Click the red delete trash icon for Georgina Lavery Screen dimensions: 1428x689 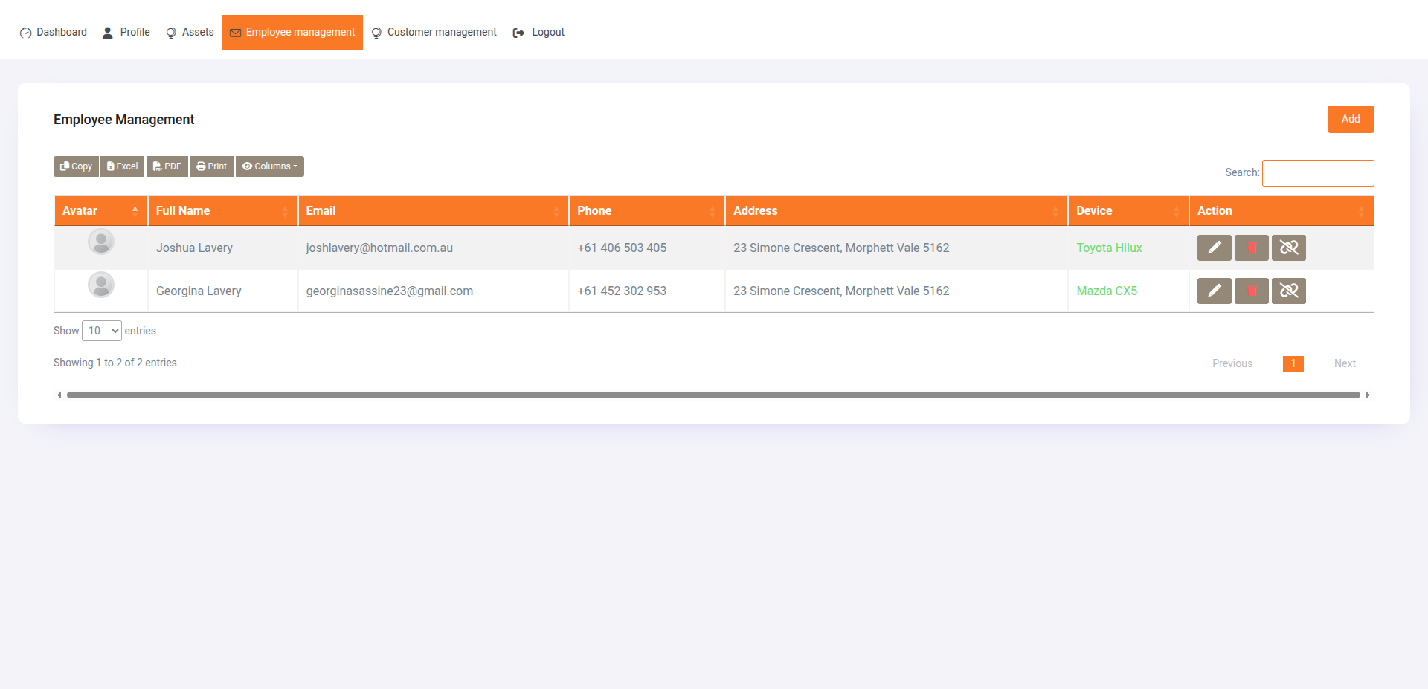(1251, 291)
